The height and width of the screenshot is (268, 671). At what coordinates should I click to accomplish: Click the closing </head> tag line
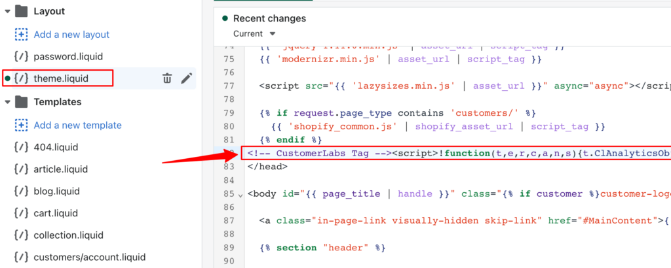tap(267, 167)
